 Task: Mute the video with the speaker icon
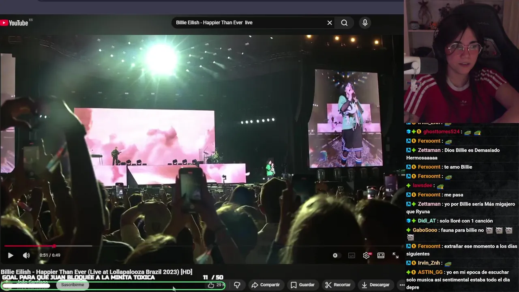point(26,255)
